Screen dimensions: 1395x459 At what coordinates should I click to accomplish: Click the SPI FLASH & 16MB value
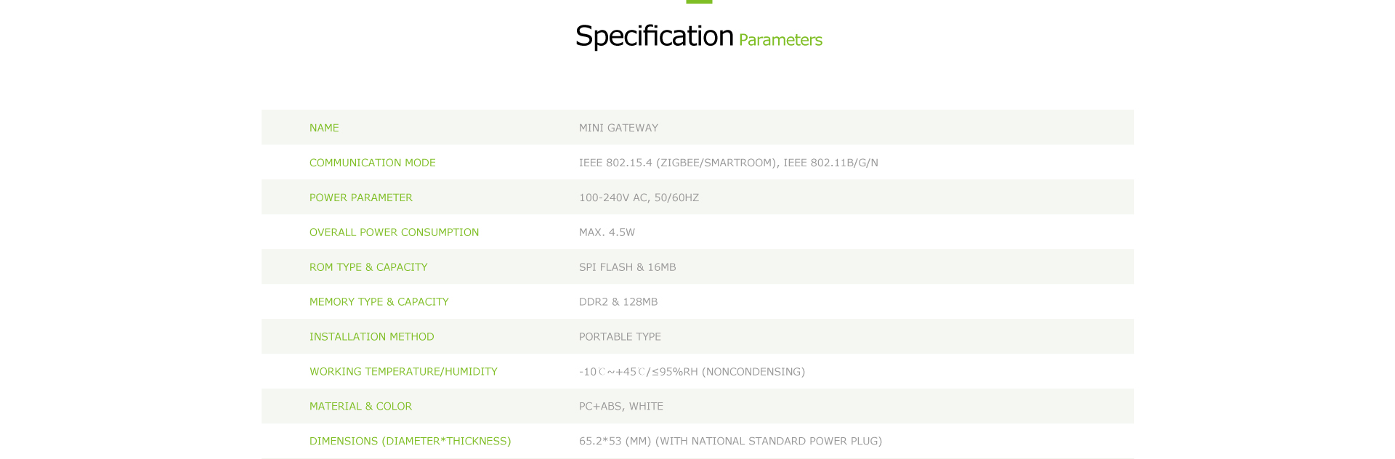[628, 267]
